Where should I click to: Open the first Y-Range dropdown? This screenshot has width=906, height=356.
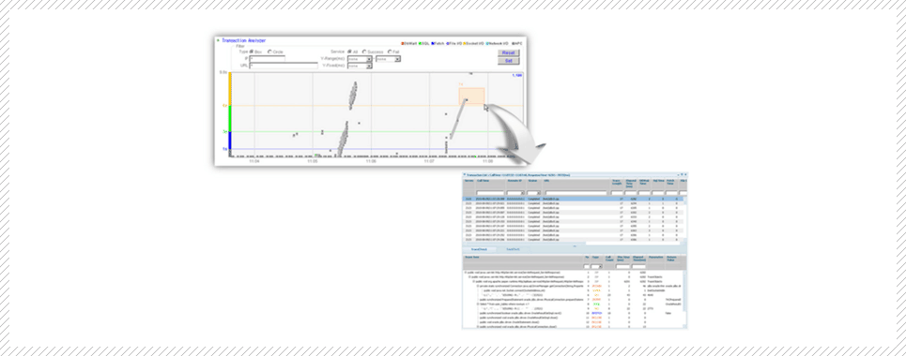pyautogui.click(x=360, y=59)
